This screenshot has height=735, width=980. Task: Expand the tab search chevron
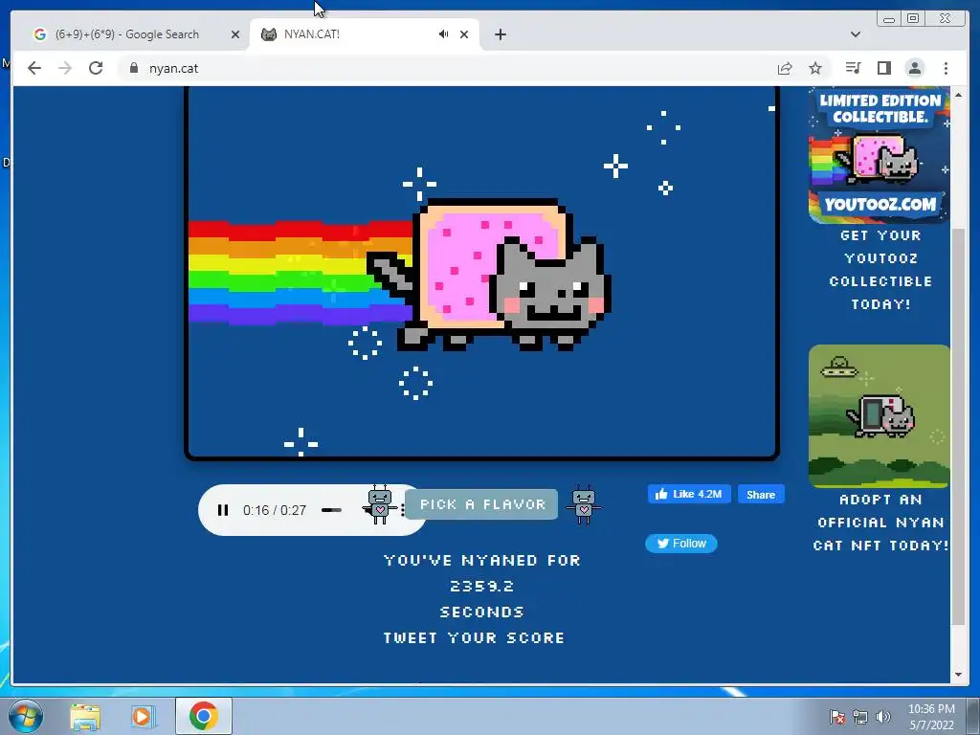(x=856, y=34)
